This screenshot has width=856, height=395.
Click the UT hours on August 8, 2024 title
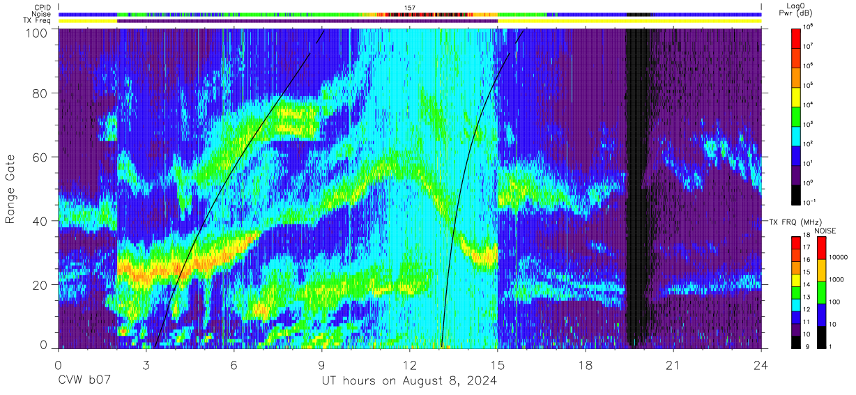click(x=409, y=381)
